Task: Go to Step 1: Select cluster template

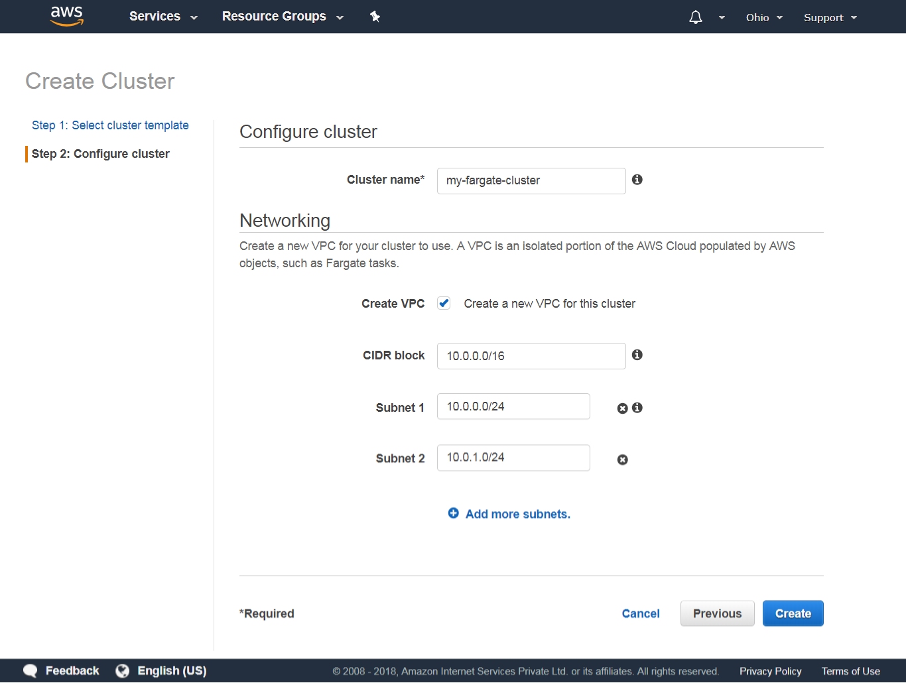Action: (110, 125)
